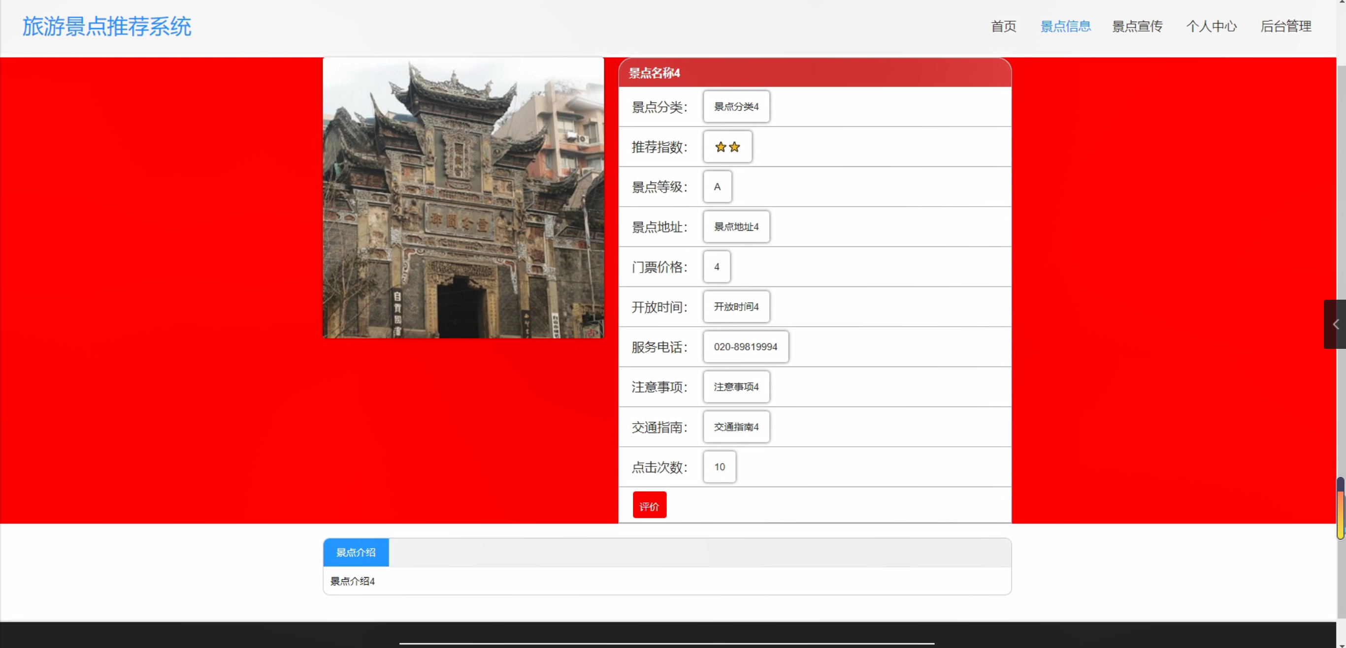
Task: Click the 景点分类4 value box
Action: [736, 107]
